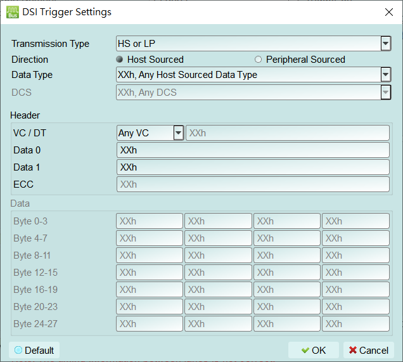The image size is (403, 362).
Task: Click the Direction label
Action: [30, 60]
